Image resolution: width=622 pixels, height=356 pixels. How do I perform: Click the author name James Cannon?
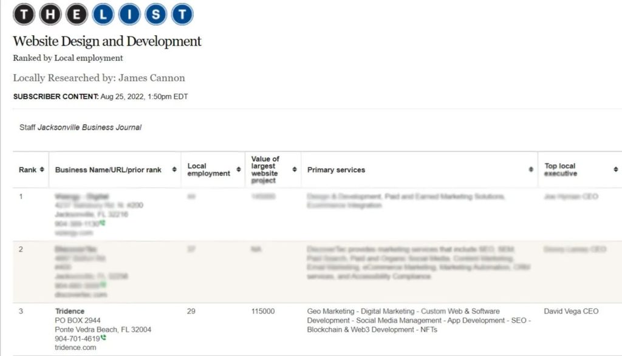pyautogui.click(x=151, y=78)
